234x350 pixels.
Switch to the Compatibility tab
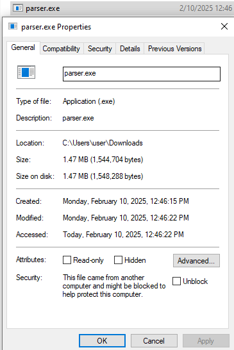pos(62,49)
